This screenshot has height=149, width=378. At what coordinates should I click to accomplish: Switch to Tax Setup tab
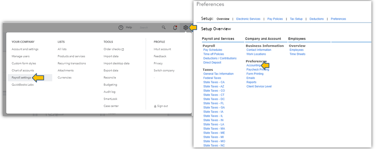click(296, 19)
